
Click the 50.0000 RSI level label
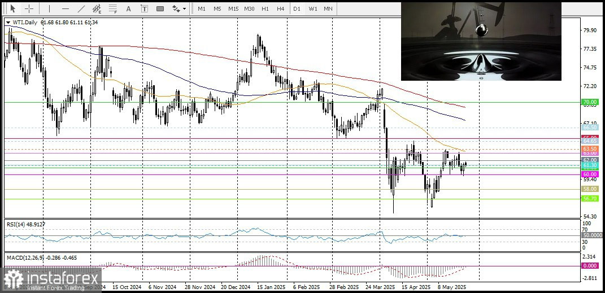pyautogui.click(x=592, y=235)
